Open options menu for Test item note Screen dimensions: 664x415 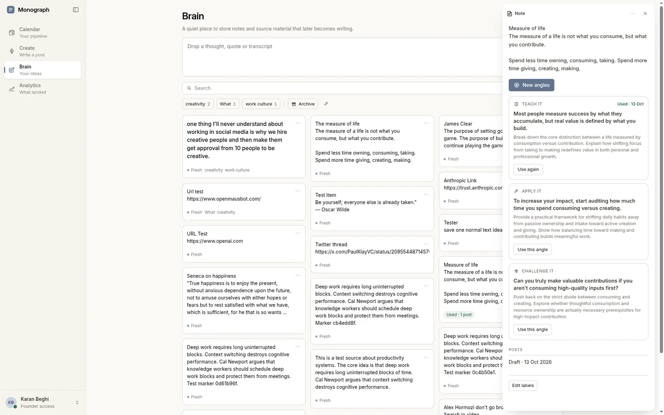426,195
